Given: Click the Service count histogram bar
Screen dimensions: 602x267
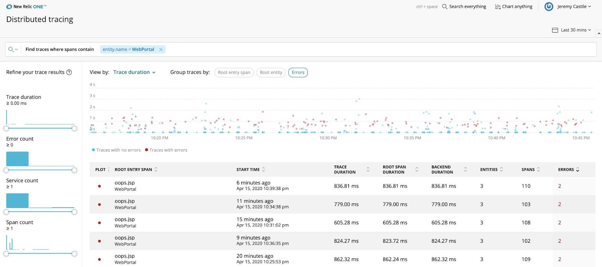Looking at the screenshot, I should coord(17,200).
